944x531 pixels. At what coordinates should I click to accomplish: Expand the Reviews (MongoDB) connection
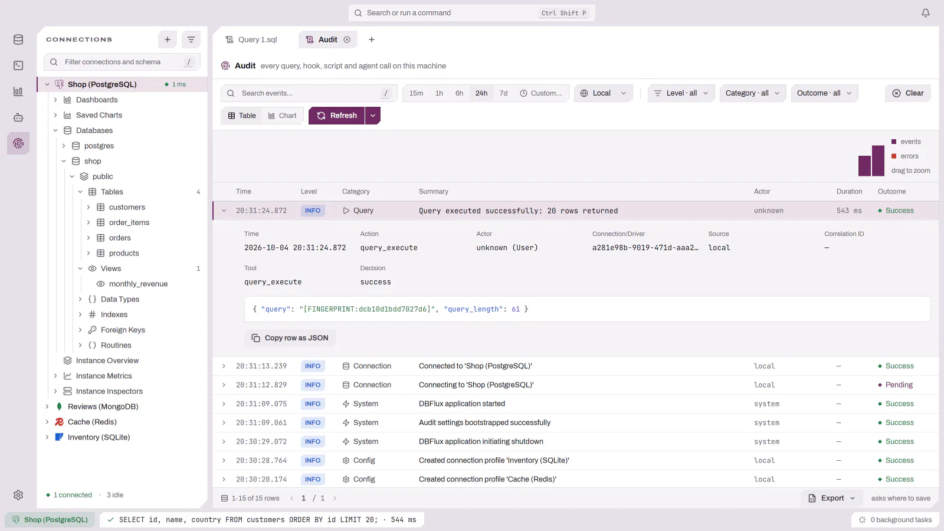click(x=47, y=407)
